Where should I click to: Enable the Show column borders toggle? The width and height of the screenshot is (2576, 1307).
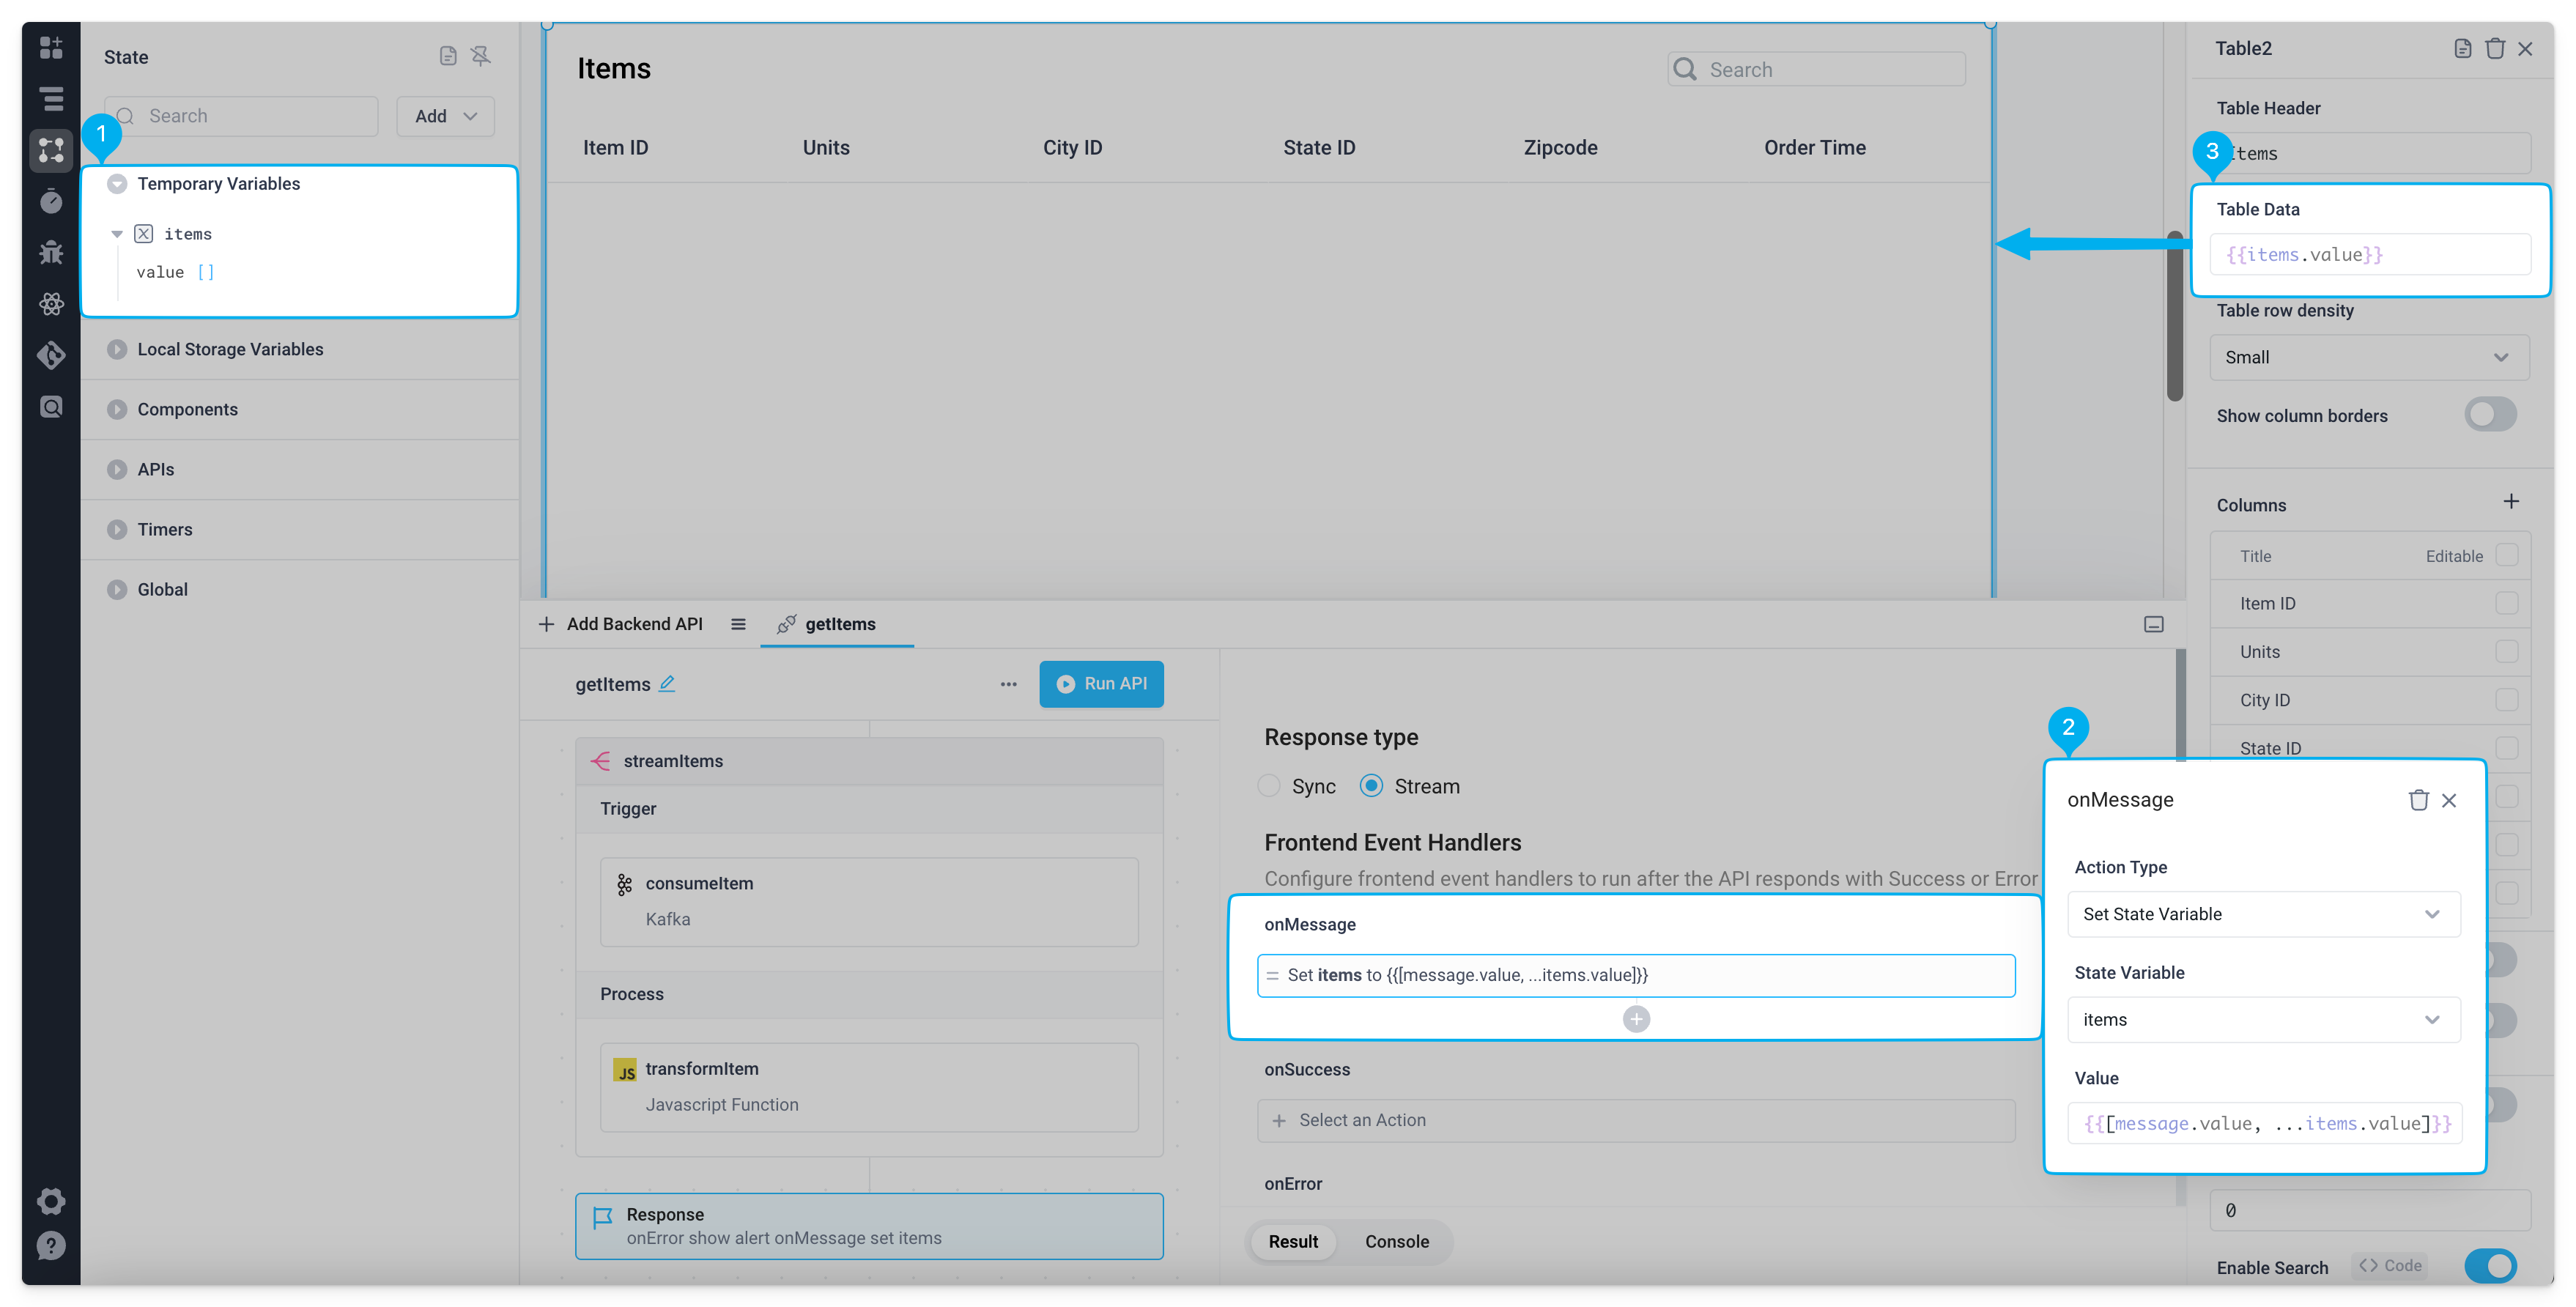(x=2491, y=414)
